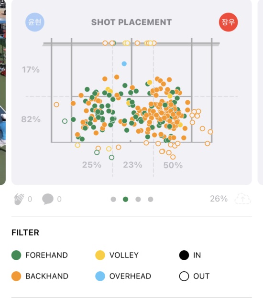Click the blue overhead shot dot on court

[124, 64]
